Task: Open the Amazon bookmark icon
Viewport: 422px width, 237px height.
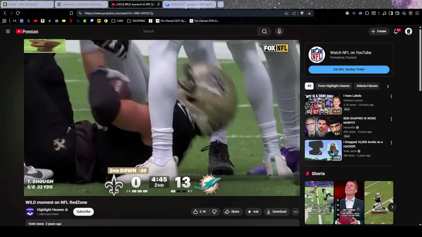Action: coord(43,21)
